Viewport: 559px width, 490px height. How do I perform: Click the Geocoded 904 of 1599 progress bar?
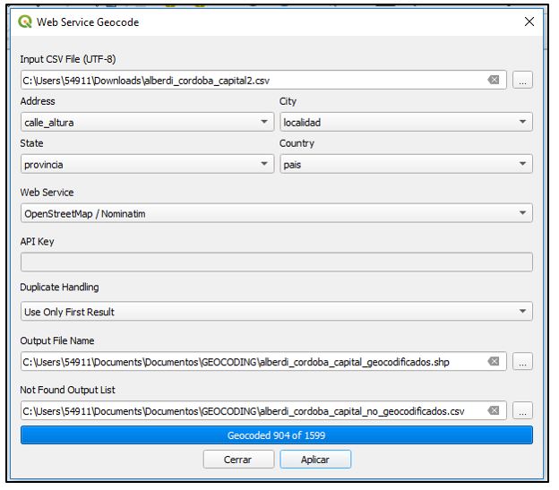click(x=277, y=434)
